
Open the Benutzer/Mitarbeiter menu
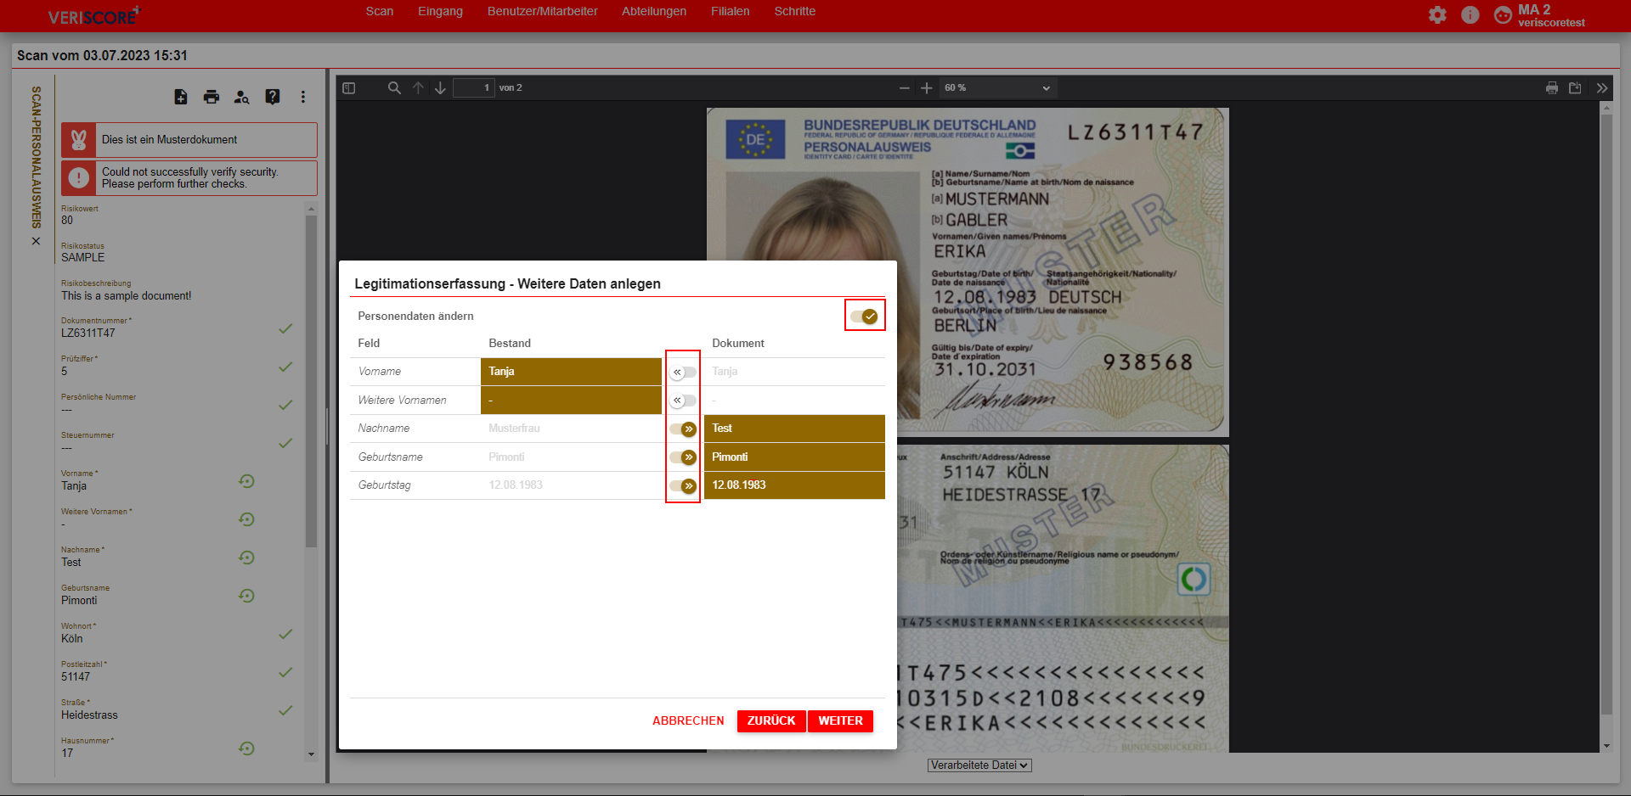[x=542, y=11]
